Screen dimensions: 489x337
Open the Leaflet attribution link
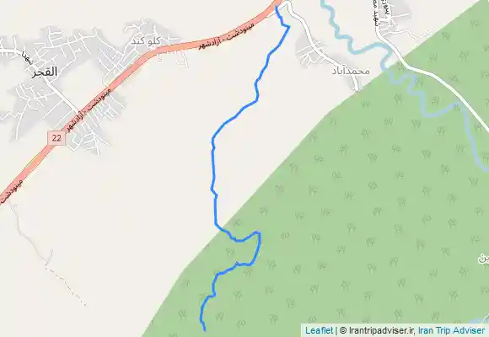319,330
